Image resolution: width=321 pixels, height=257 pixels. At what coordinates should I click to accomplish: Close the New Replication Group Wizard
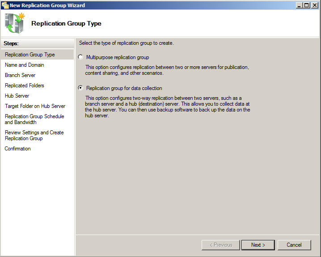tap(315, 5)
